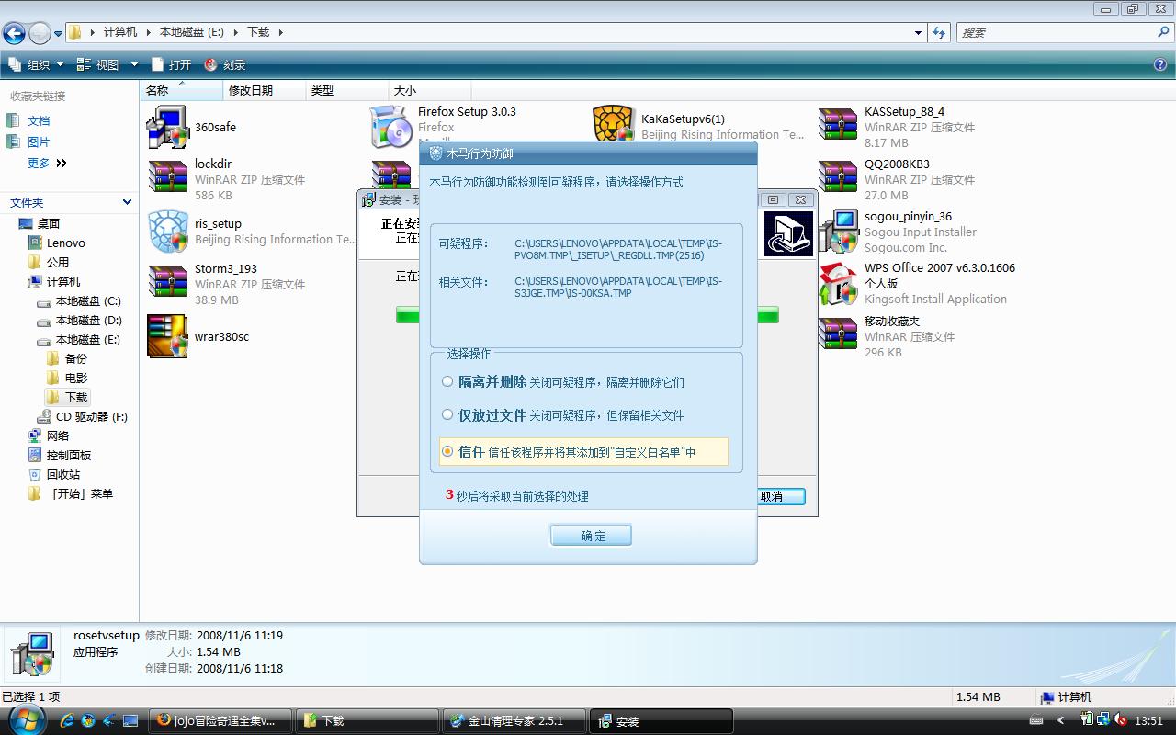The height and width of the screenshot is (735, 1176).
Task: Open Explorer help with the question mark icon
Action: pos(1160,65)
